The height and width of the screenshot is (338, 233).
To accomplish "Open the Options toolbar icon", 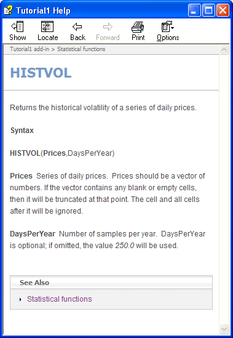I will (168, 26).
